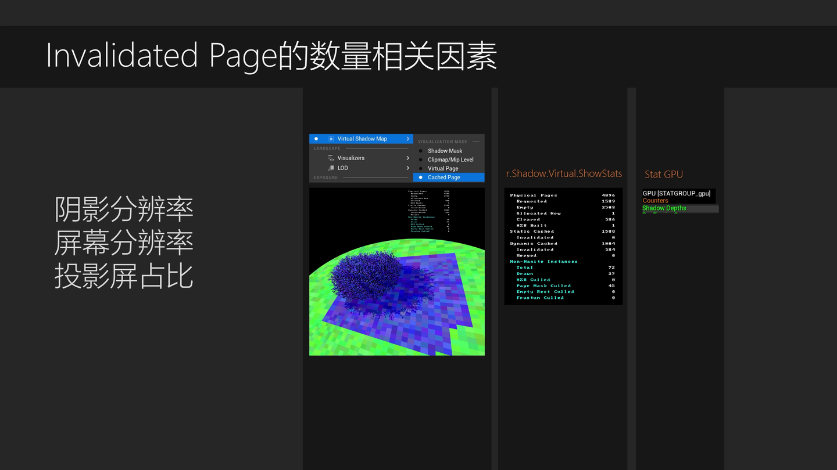
Task: Click the LOD icon in the view menu
Action: point(331,168)
